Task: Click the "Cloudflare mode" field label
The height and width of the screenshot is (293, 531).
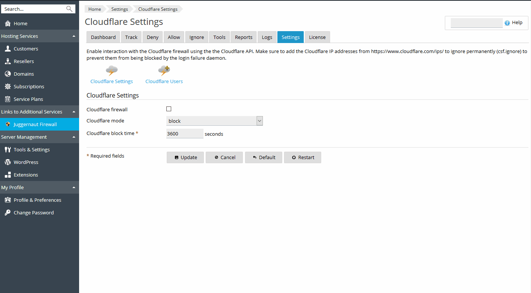Action: [x=105, y=121]
